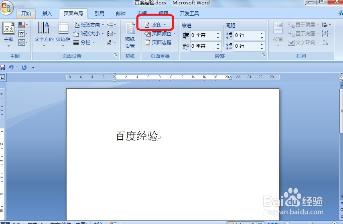
Task: Click the vertical scrollbar thumb
Action: click(341, 111)
